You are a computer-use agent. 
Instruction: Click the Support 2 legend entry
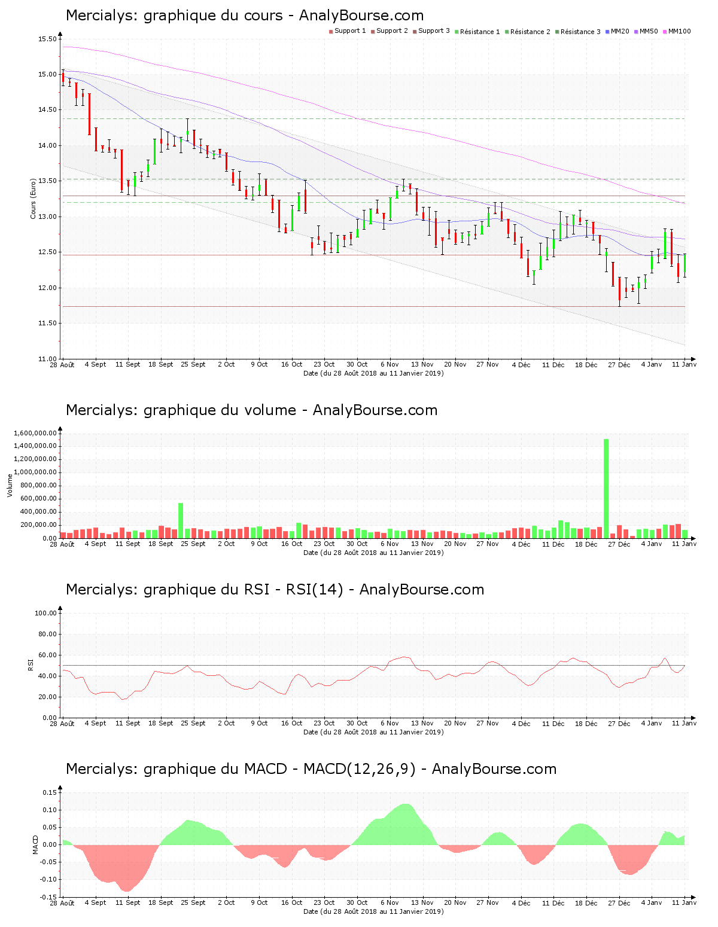tap(389, 31)
